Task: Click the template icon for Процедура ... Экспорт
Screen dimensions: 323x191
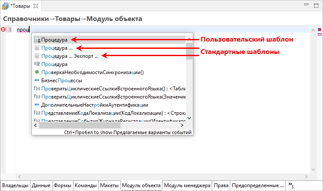Action: [x=37, y=56]
